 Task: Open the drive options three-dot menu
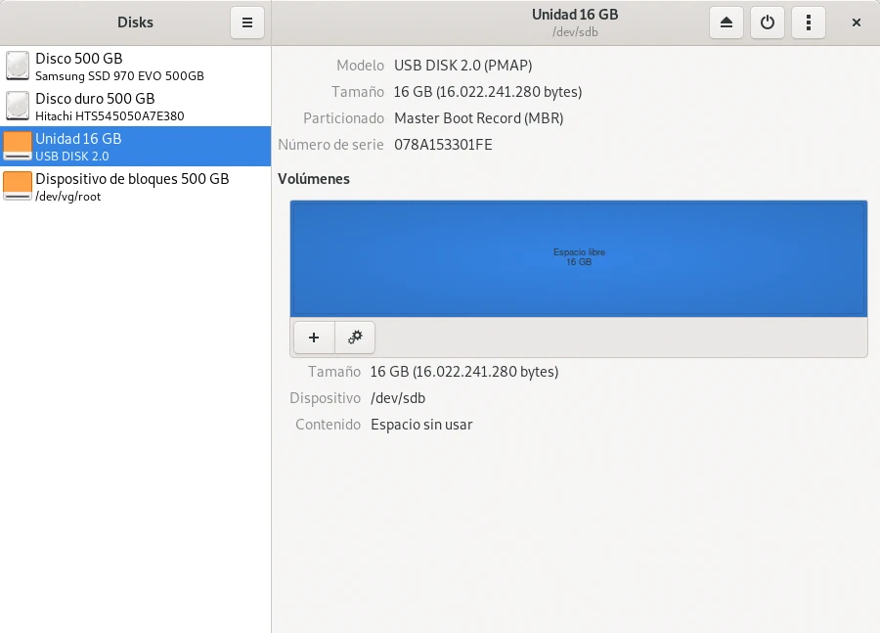[809, 23]
